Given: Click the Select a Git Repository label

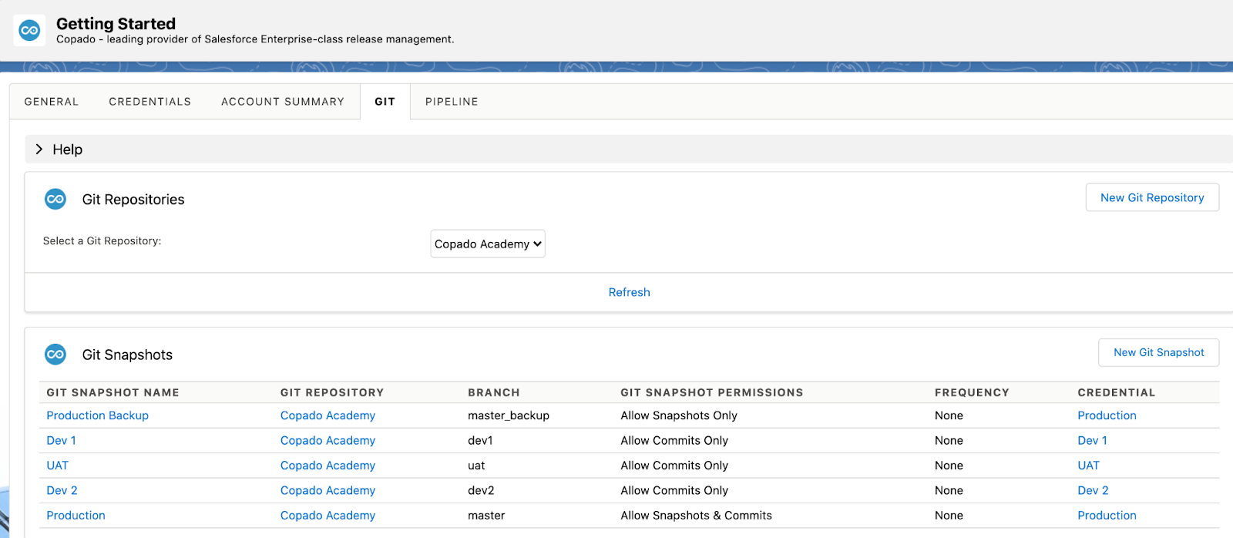Looking at the screenshot, I should tap(102, 241).
